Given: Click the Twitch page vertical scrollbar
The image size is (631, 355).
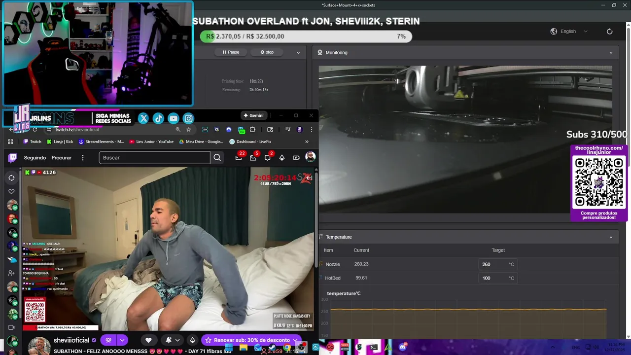Looking at the screenshot, I should pyautogui.click(x=316, y=219).
